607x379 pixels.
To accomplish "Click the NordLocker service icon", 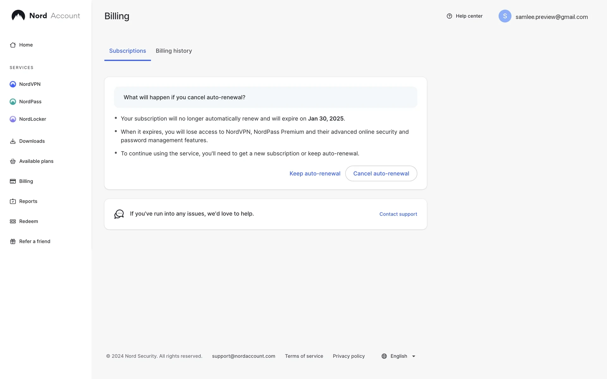I will [13, 119].
